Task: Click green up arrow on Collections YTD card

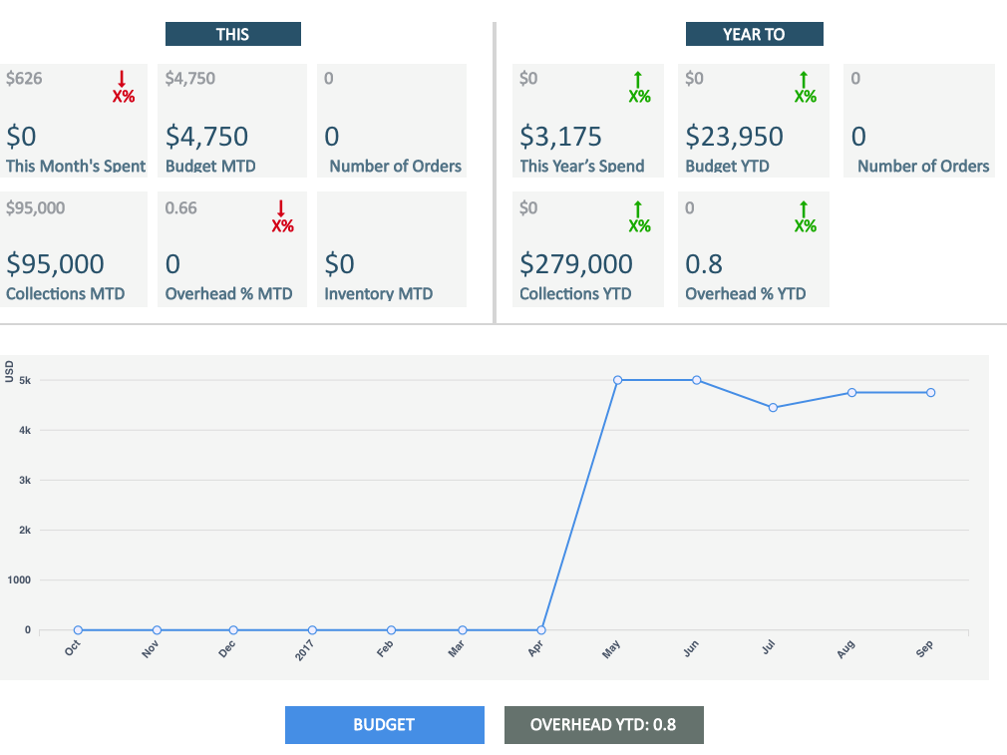Action: tap(638, 209)
